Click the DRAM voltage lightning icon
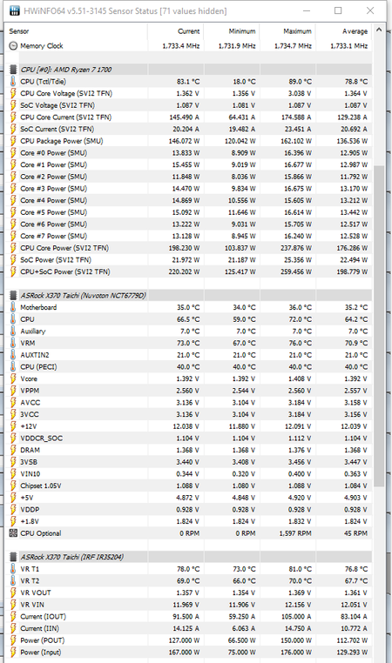The height and width of the screenshot is (663, 392). pos(14,450)
